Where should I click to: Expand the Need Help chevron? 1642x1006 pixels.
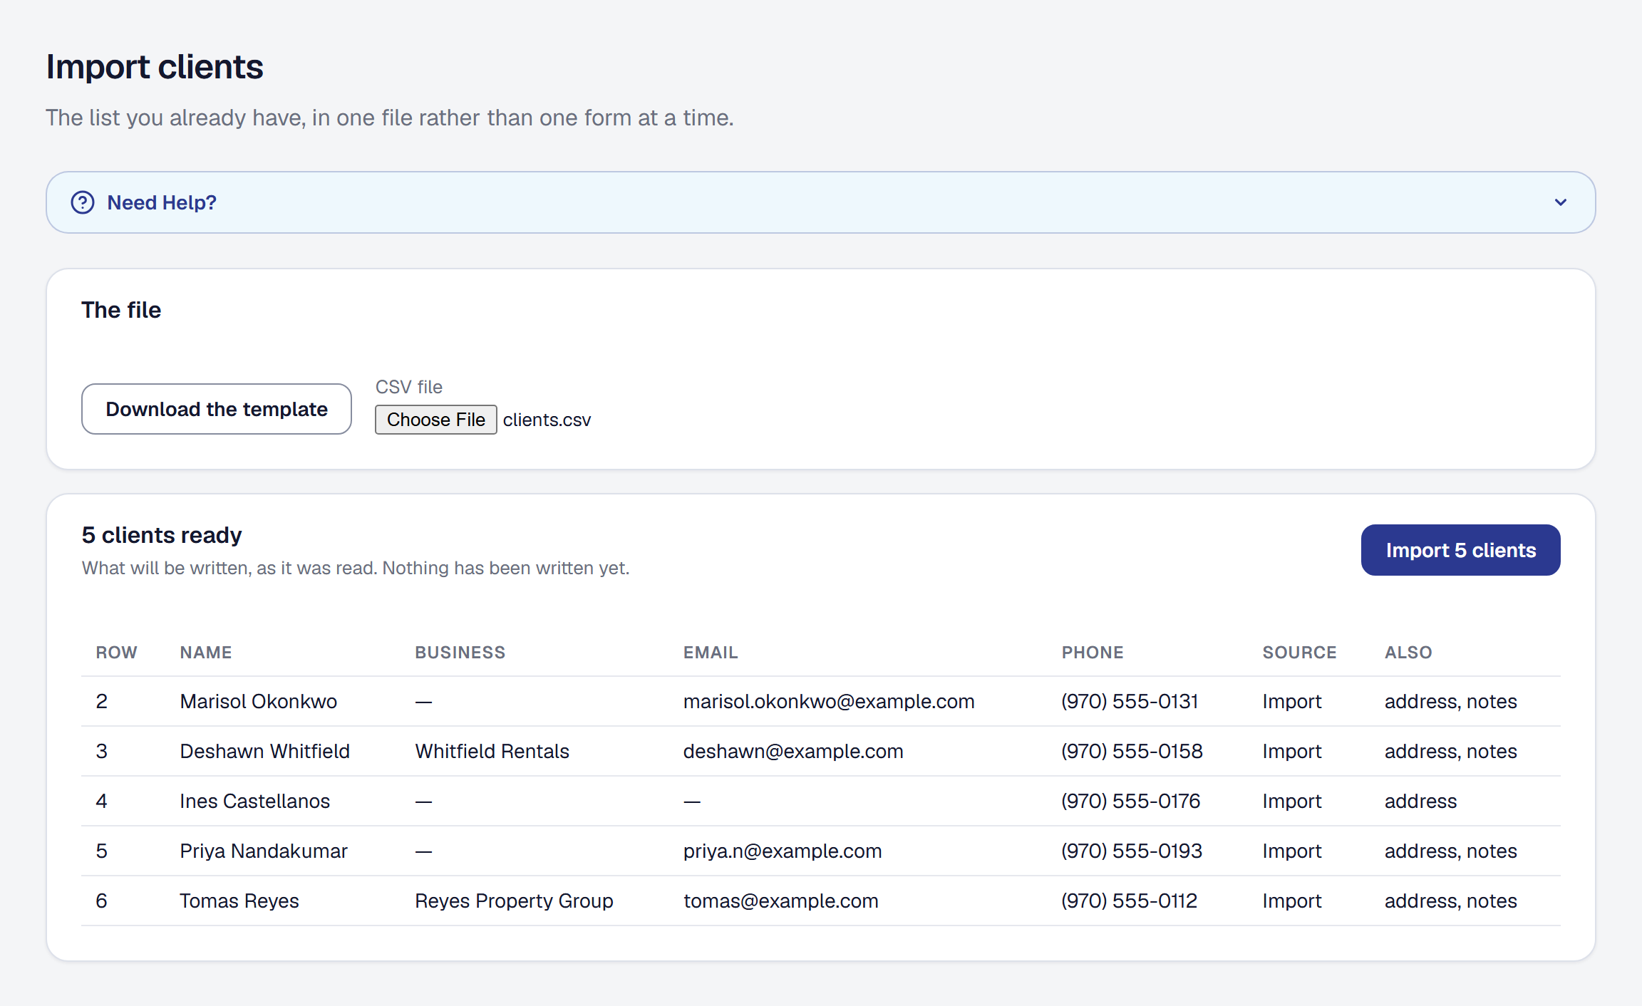[x=1561, y=202]
